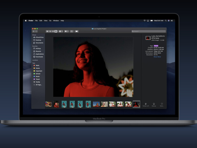The height and width of the screenshot is (148, 197).
Task: Click All Tags... in the sidebar
Action: (39, 85)
